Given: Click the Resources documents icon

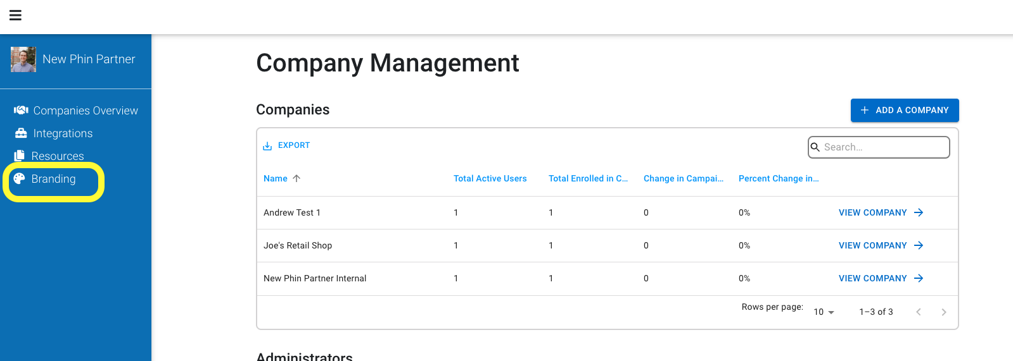Looking at the screenshot, I should (20, 156).
